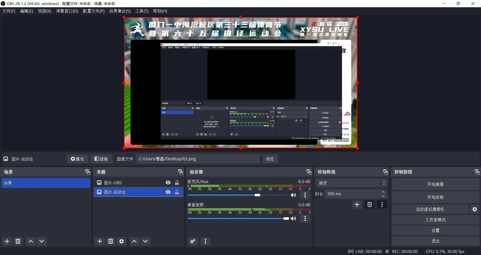Image resolution: width=481 pixels, height=255 pixels.
Task: Open the 视图(V) menu
Action: click(45, 11)
